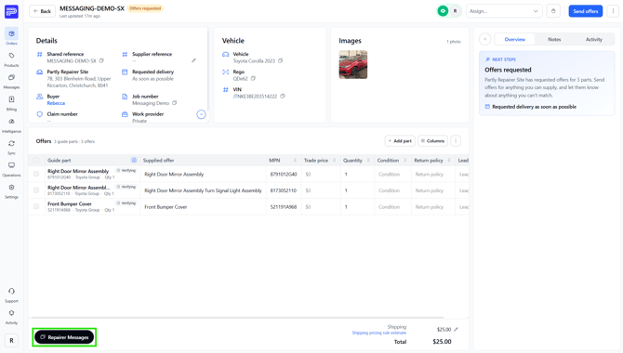Copy the Toyota Corolla 2023 vehicle text
This screenshot has height=353, width=623.
click(280, 60)
